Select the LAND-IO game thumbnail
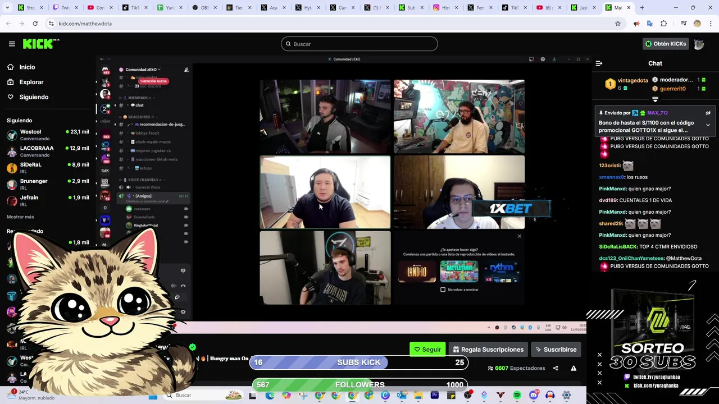719x404 pixels. pos(417,272)
